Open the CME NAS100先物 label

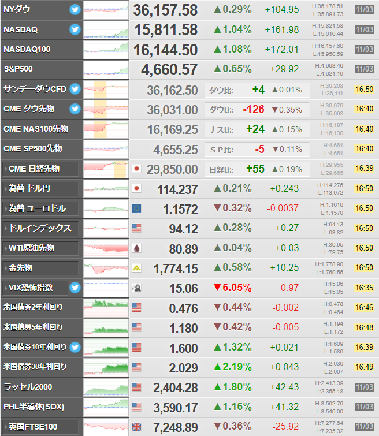coord(36,129)
